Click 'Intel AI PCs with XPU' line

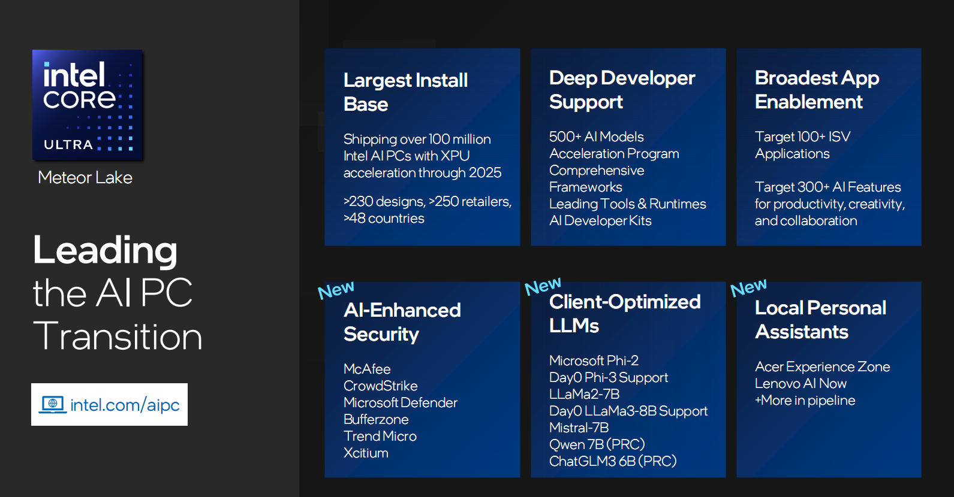407,156
